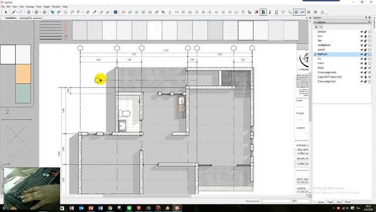Open the red swirl toolbar icon
This screenshot has width=376, height=212.
pos(256,12)
